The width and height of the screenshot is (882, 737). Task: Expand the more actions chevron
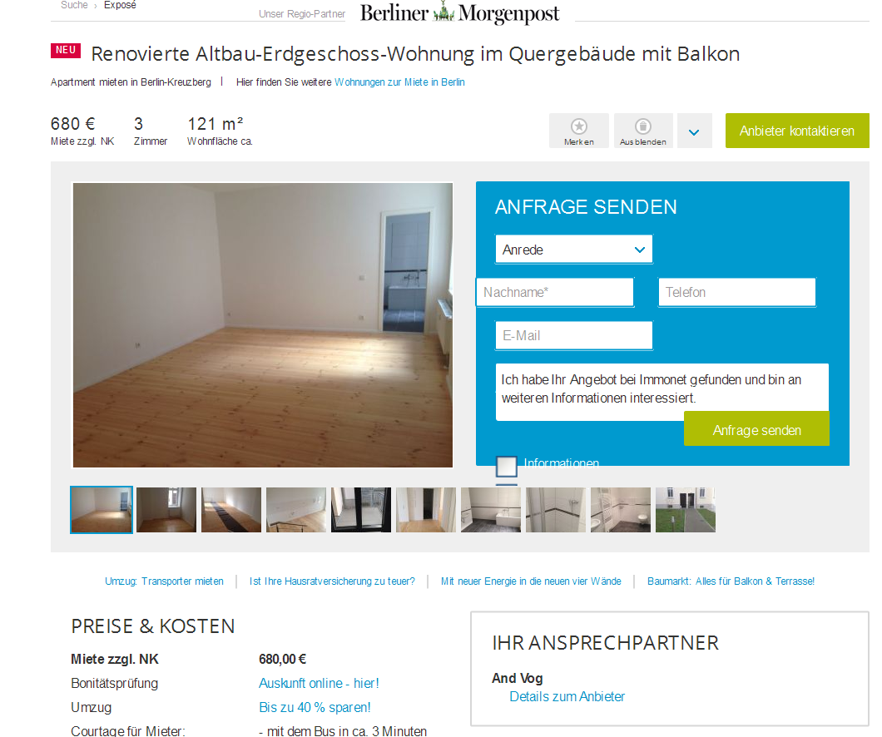(694, 131)
